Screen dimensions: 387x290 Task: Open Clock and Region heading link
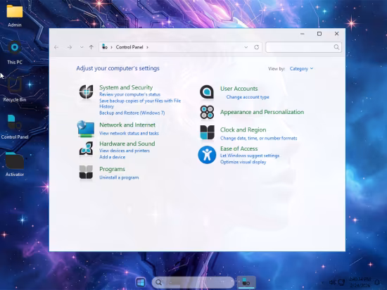243,130
